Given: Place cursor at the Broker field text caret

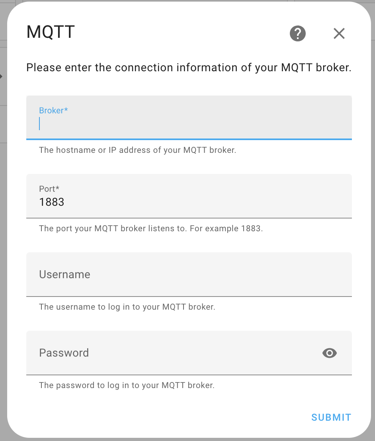Looking at the screenshot, I should pos(39,124).
